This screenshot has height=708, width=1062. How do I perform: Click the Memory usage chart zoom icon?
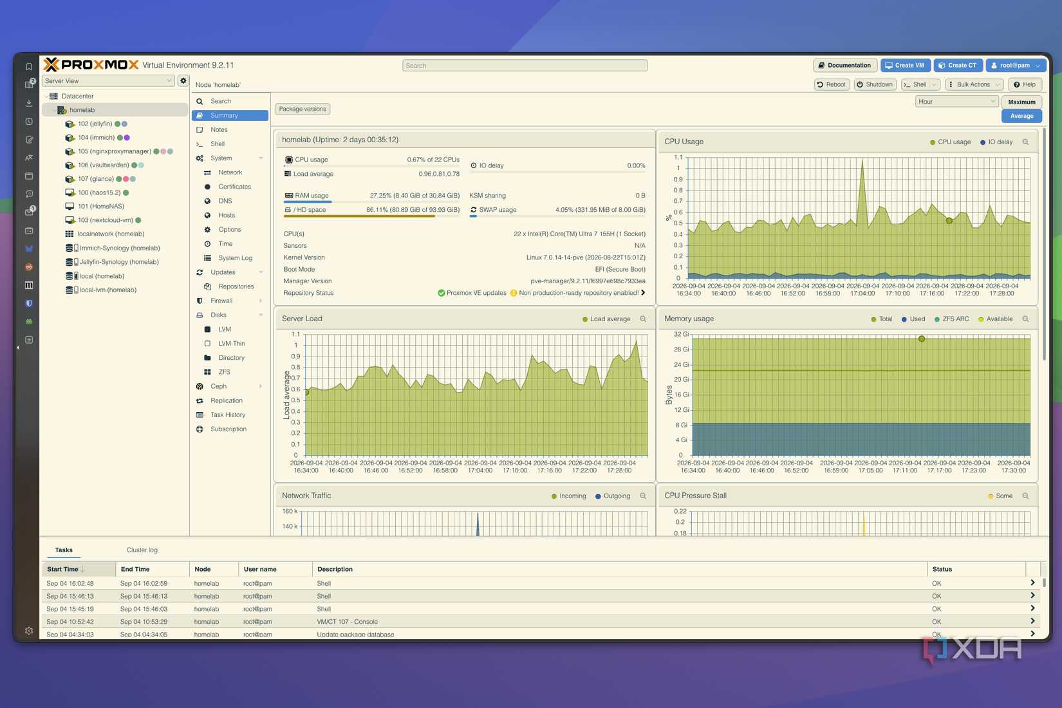point(1025,319)
